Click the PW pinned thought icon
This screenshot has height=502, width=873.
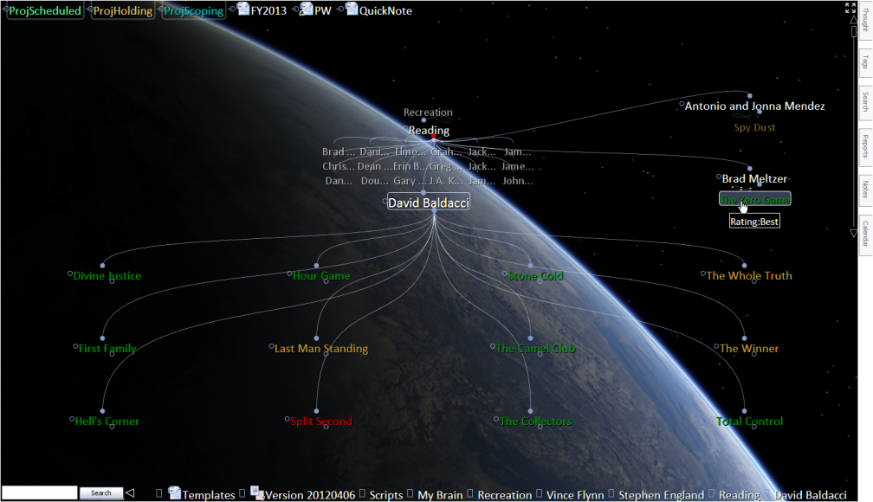307,10
